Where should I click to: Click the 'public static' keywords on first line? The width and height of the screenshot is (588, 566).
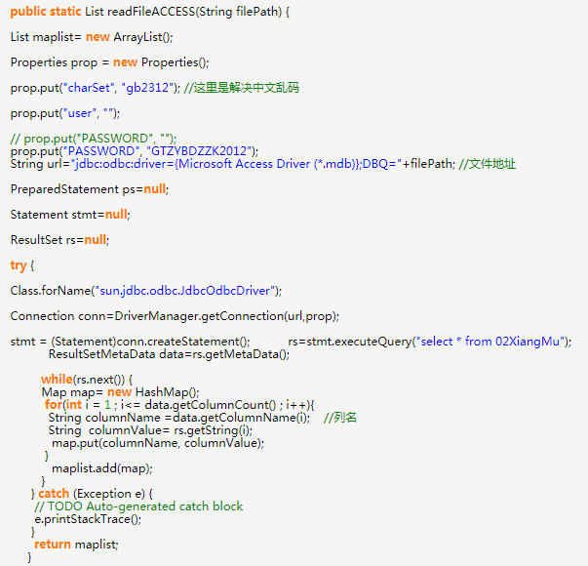pos(53,11)
